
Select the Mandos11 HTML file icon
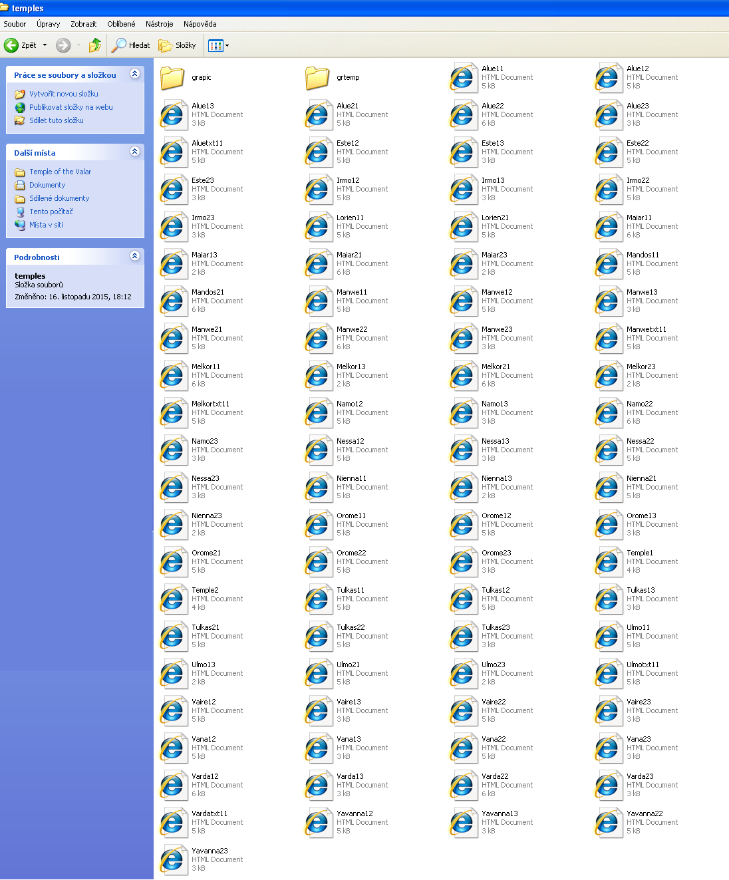coord(609,263)
